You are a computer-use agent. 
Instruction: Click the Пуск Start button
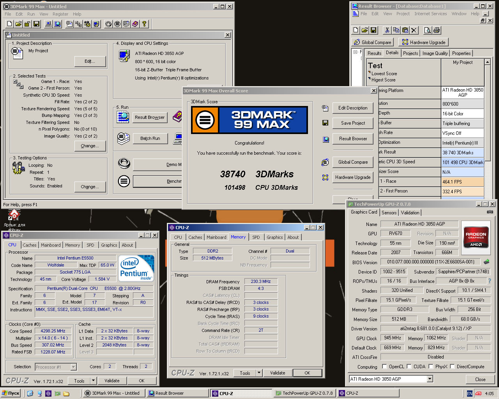(x=11, y=393)
